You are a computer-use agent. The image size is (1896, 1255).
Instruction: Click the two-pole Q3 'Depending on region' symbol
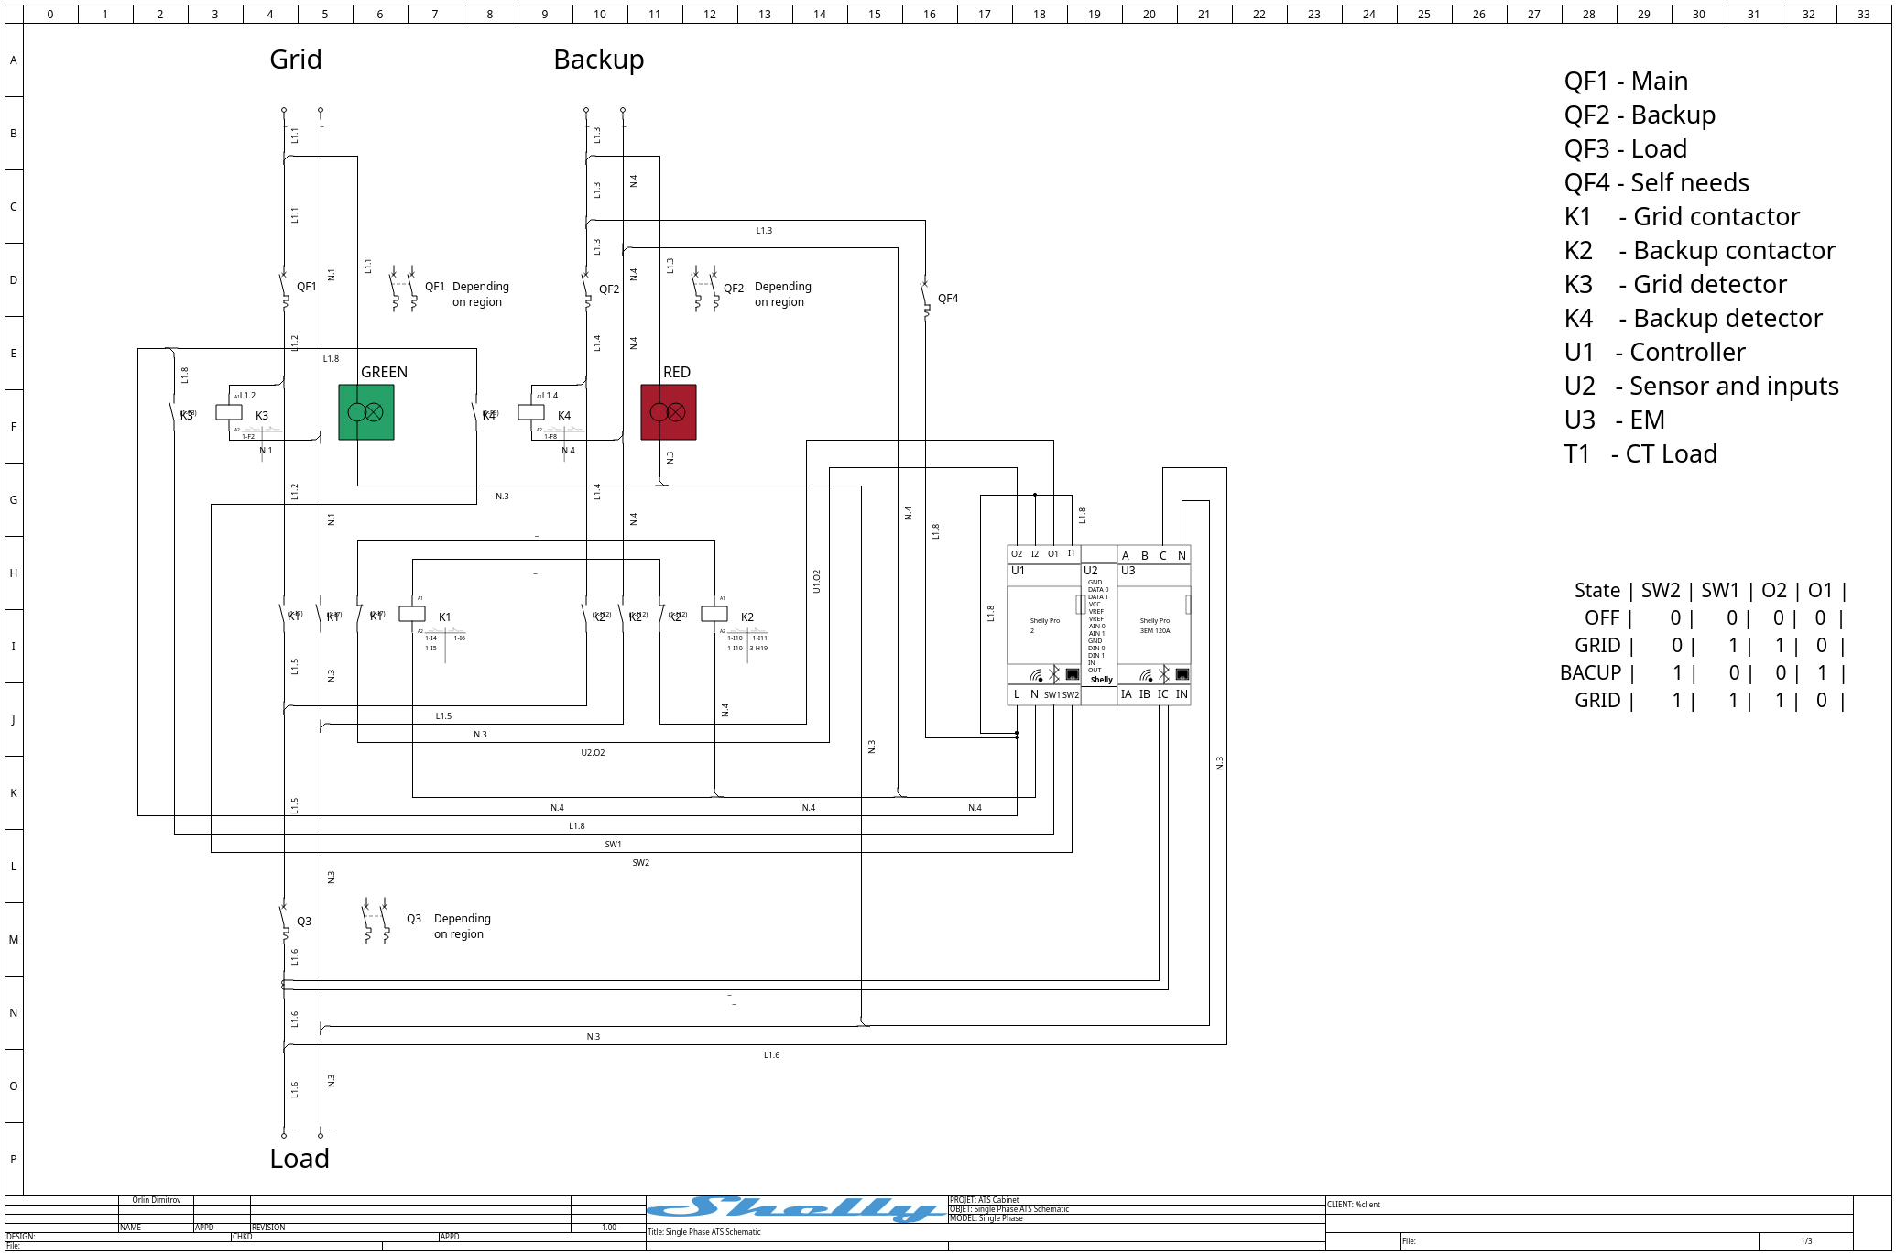pos(376,922)
